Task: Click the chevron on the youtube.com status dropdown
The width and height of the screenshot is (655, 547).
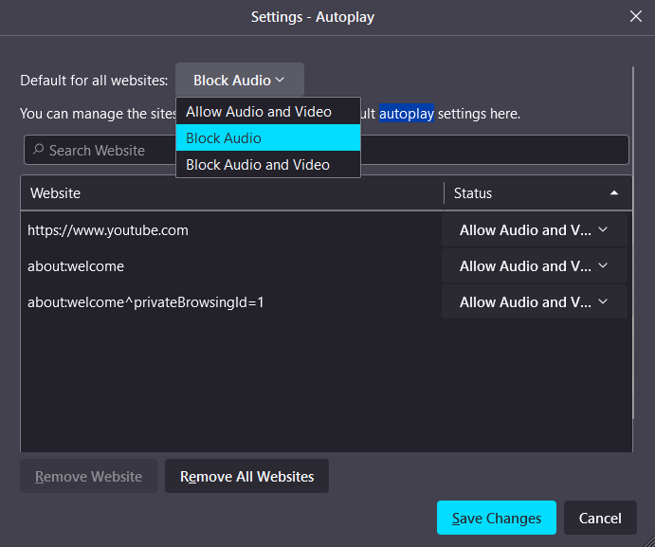Action: point(603,229)
